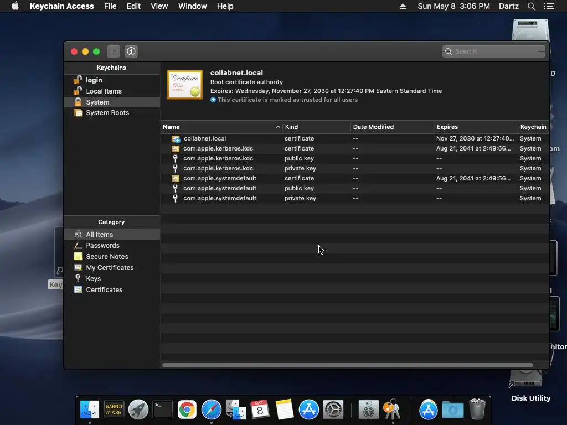Click the Search field in Keychain Access

[x=493, y=51]
